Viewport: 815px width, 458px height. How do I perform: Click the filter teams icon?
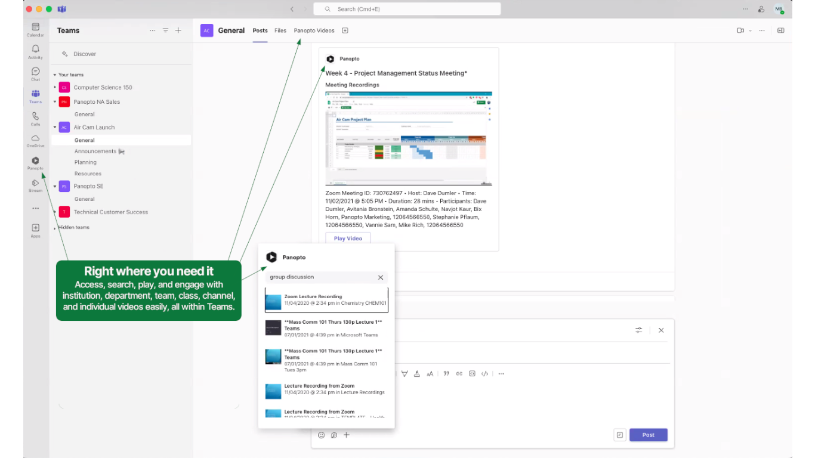(x=165, y=30)
